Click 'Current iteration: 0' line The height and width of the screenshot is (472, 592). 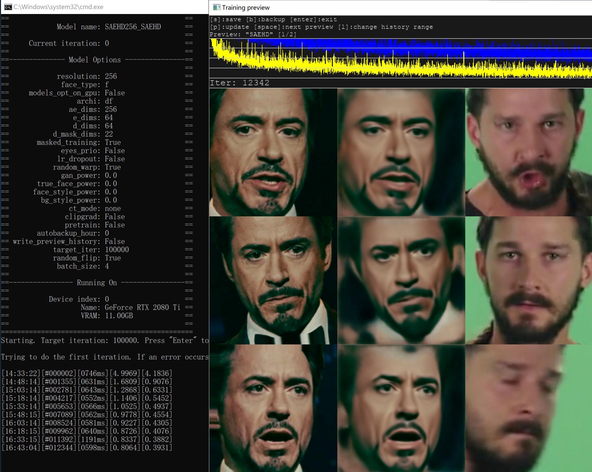69,43
